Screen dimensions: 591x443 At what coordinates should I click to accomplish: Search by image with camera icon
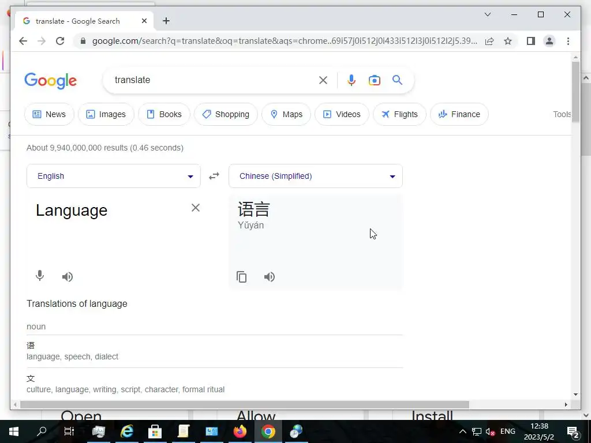pos(374,80)
